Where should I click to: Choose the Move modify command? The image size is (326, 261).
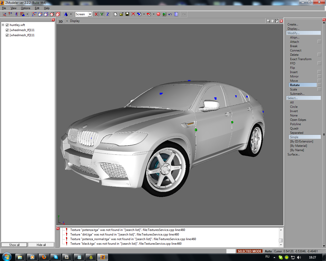tap(294, 81)
